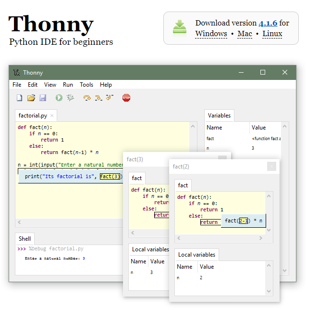Click the fact(3) window title
This screenshot has height=312, width=331.
[135, 159]
